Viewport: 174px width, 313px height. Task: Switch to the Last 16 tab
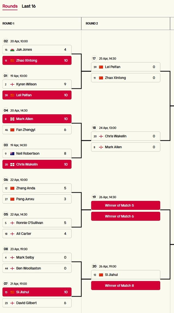[29, 6]
